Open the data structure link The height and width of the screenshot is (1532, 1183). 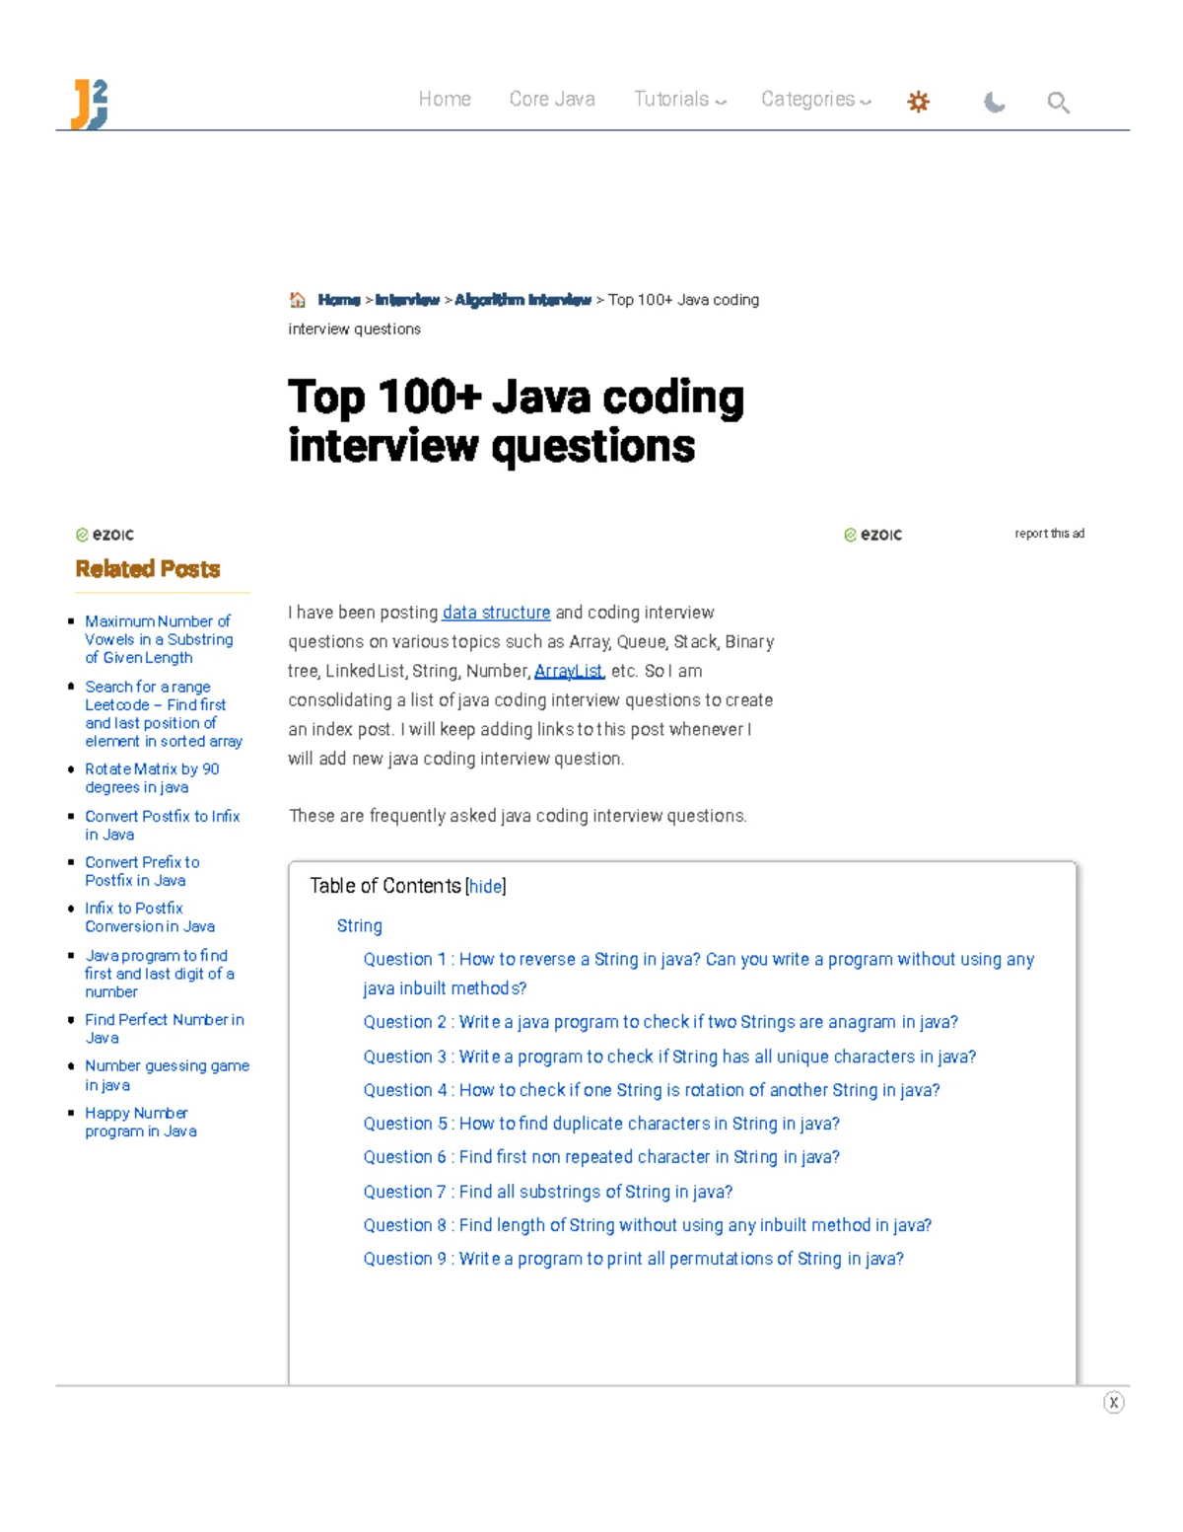tap(496, 613)
